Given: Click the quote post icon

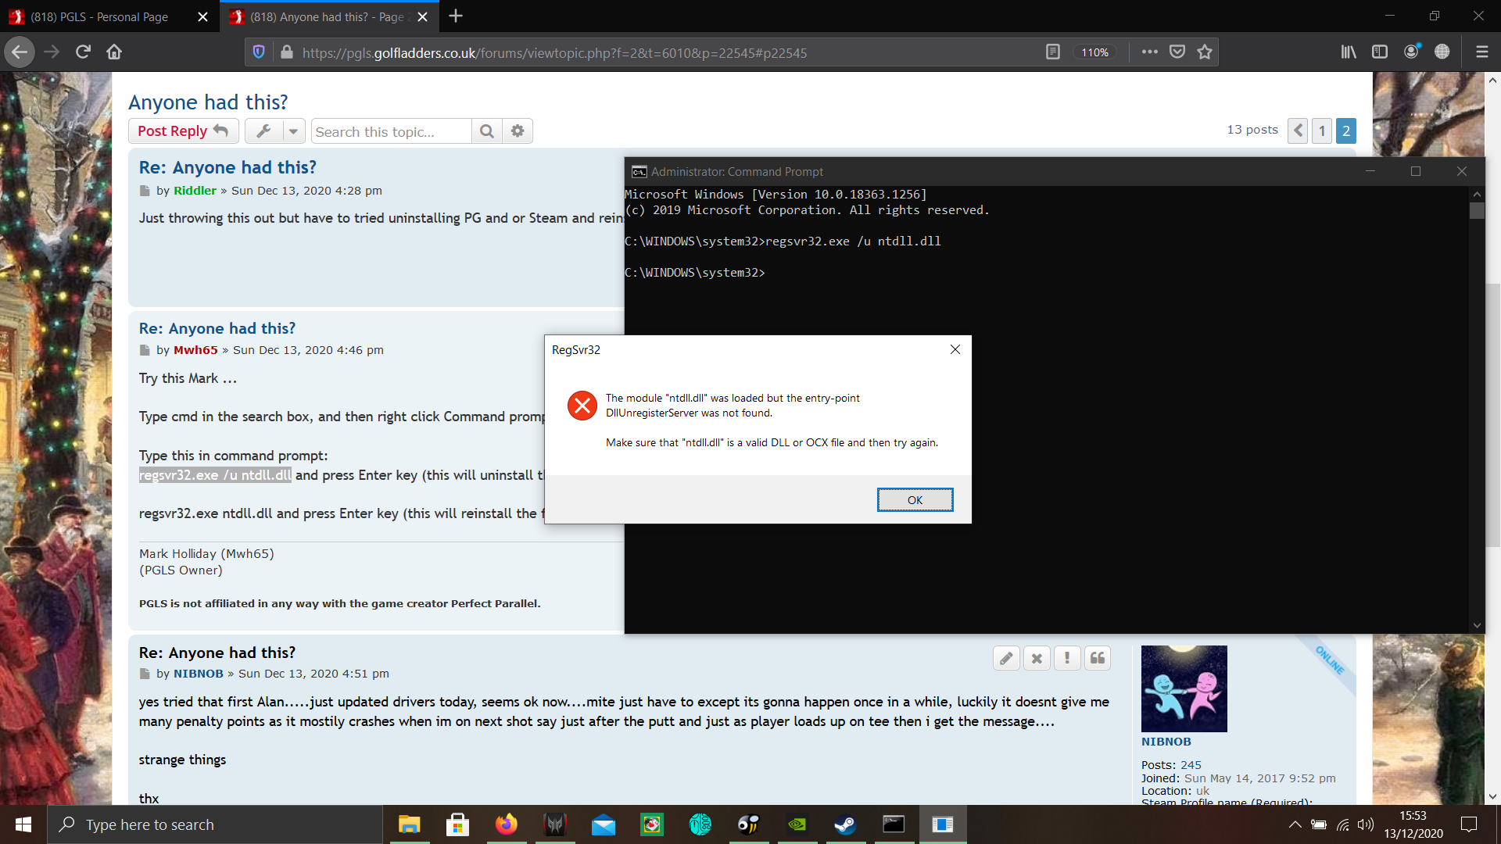Looking at the screenshot, I should pos(1098,658).
